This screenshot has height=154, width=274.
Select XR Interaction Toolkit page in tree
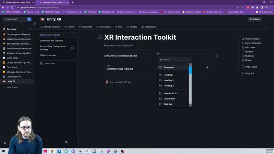pyautogui.click(x=57, y=35)
